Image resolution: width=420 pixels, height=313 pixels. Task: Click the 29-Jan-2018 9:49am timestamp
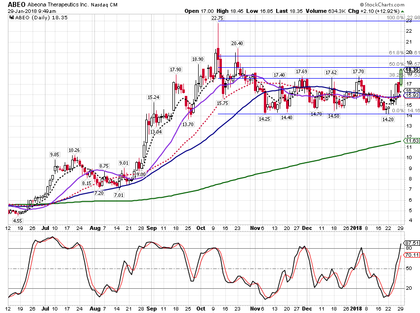(x=32, y=11)
